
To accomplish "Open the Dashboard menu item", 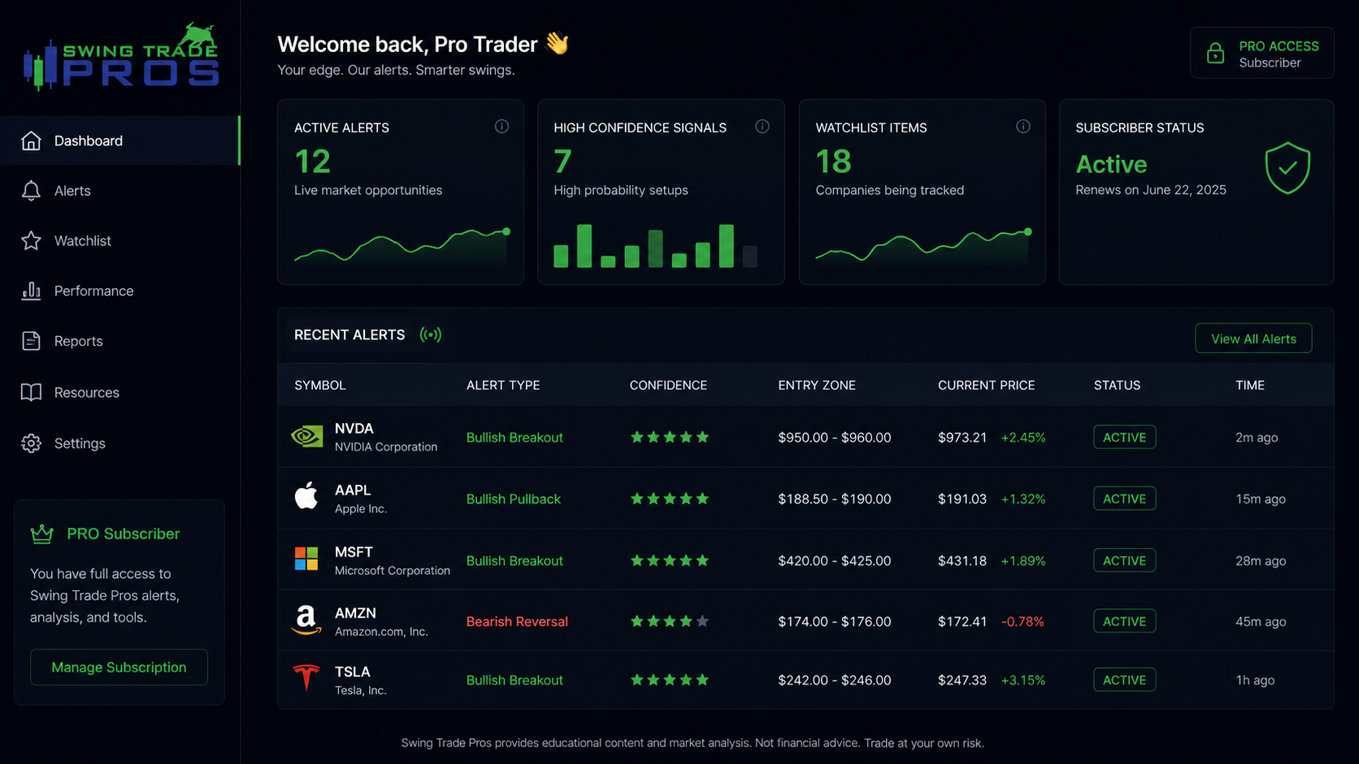I will (119, 140).
